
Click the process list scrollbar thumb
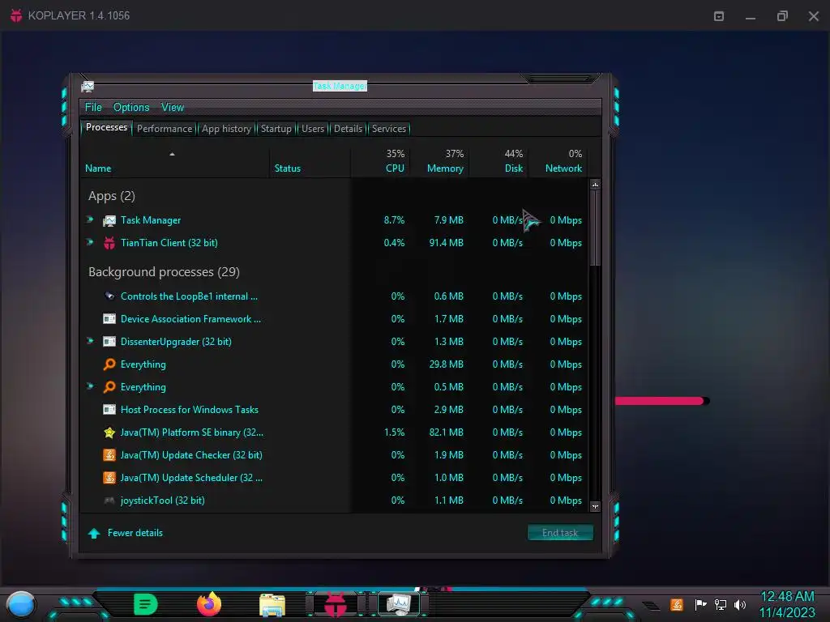click(x=595, y=228)
